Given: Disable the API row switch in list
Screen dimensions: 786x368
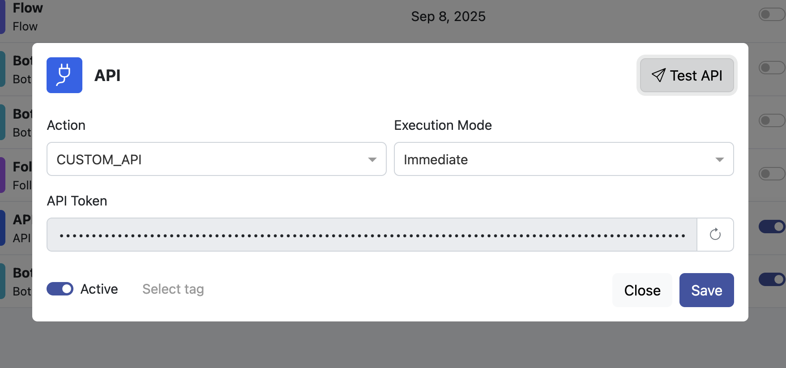Looking at the screenshot, I should coord(771,227).
